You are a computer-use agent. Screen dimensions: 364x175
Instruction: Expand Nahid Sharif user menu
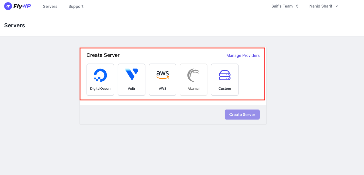(x=324, y=6)
